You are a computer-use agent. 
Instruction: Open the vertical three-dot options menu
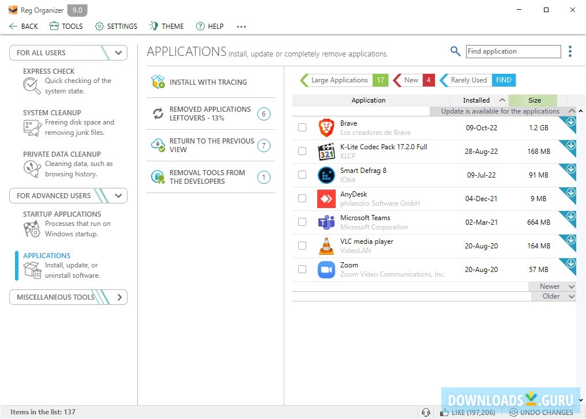pos(570,51)
